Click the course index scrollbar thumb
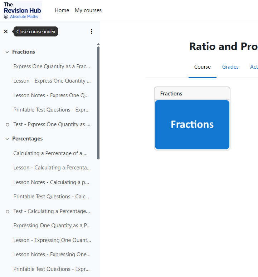The height and width of the screenshot is (277, 258). [98, 103]
